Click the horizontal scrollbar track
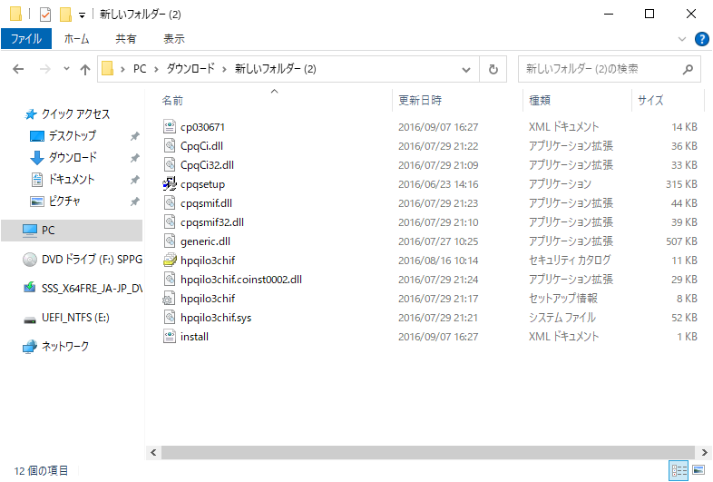Viewport: 713px width, 482px height. [x=427, y=452]
